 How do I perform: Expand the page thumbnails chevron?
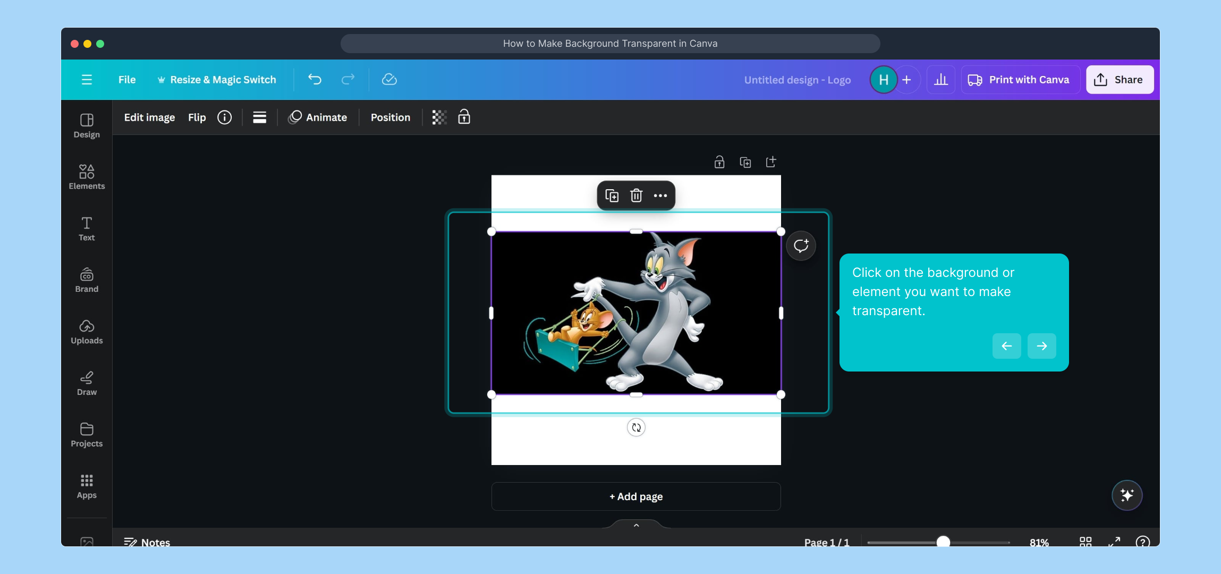[636, 525]
